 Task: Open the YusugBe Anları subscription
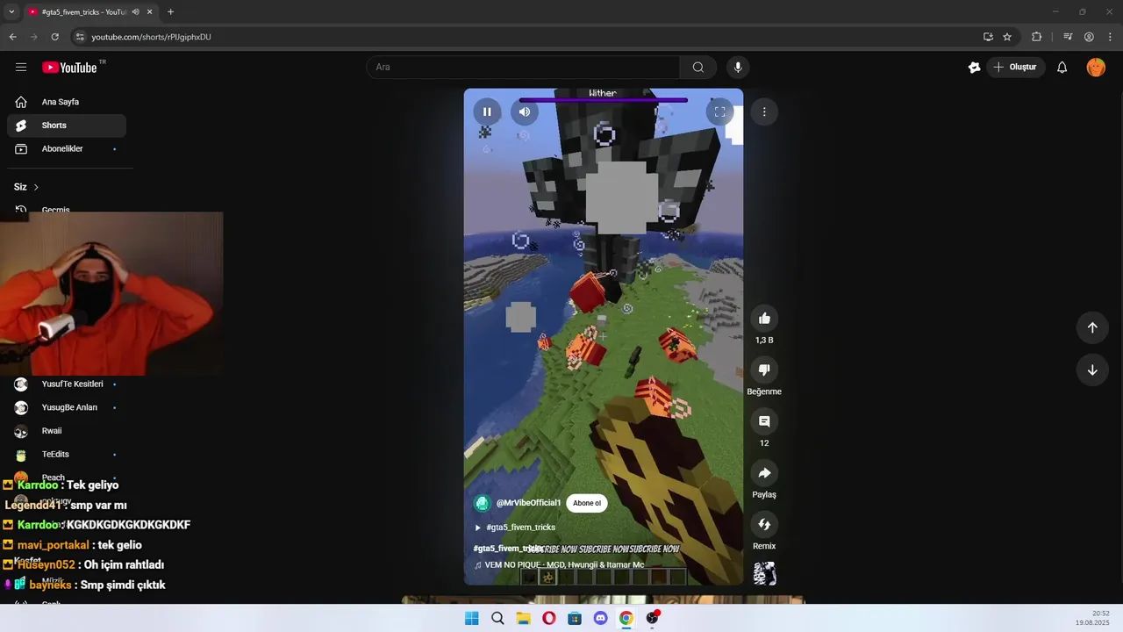67,407
